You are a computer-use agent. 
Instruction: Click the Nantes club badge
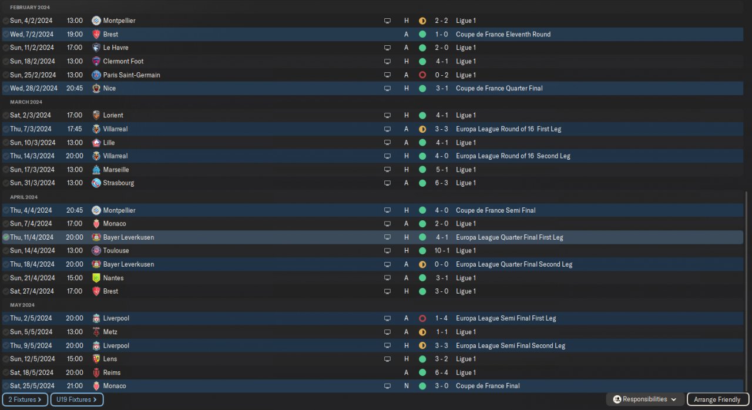(x=96, y=278)
